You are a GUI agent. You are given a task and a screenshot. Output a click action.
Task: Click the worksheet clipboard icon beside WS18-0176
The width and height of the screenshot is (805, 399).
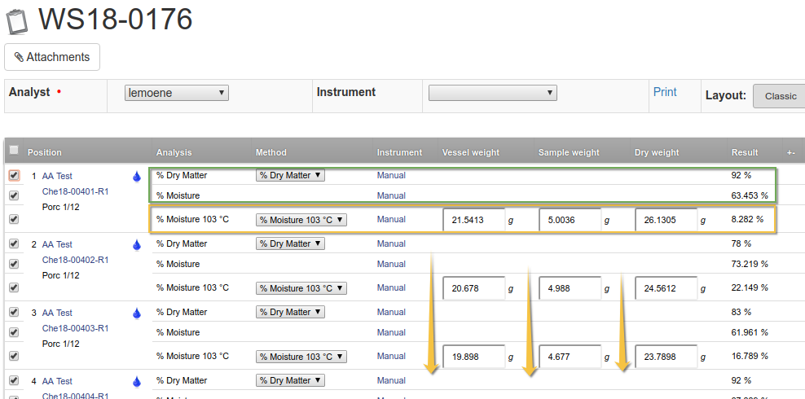click(x=17, y=18)
